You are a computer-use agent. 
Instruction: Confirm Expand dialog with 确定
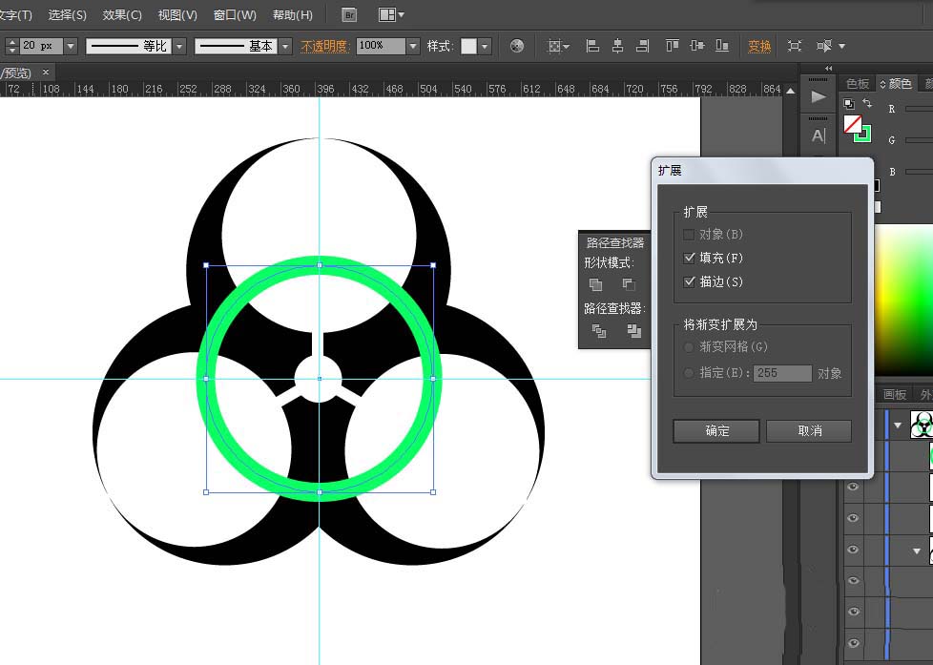click(x=716, y=430)
